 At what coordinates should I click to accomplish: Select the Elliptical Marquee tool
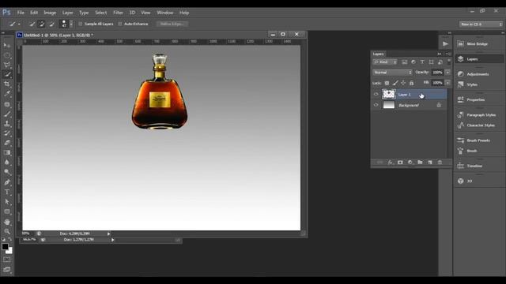[7, 55]
